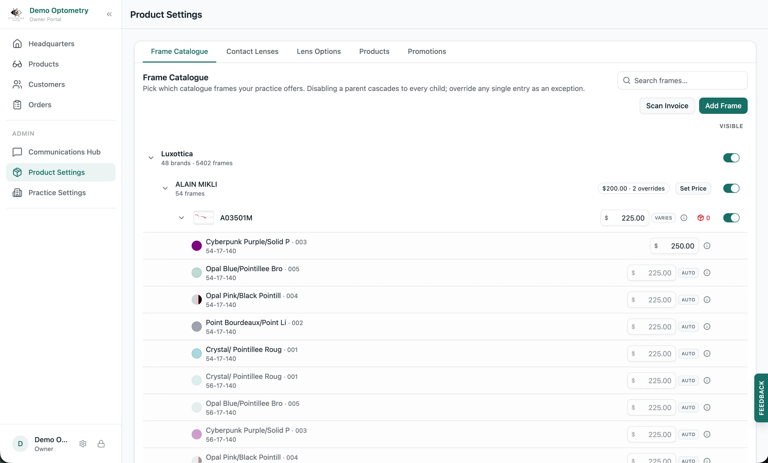Click the Demo Owner avatar letter D

(x=20, y=444)
